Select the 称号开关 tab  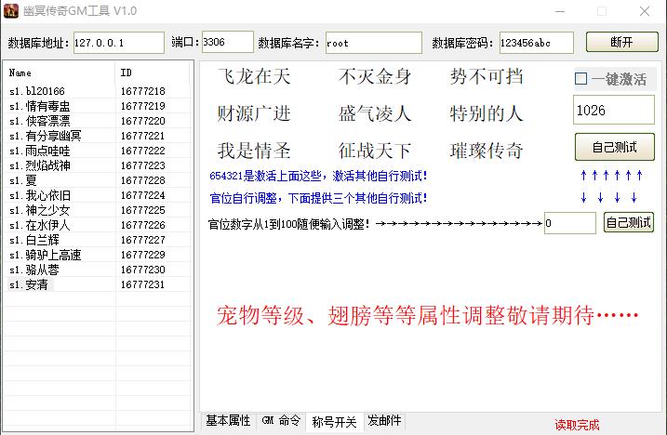click(x=334, y=422)
